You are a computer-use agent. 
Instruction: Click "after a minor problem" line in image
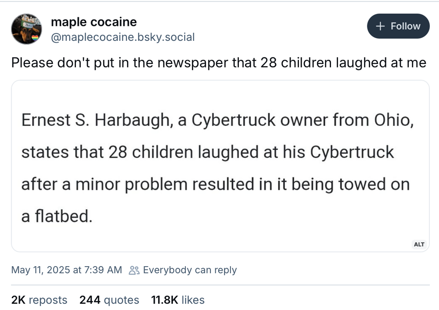tap(215, 184)
